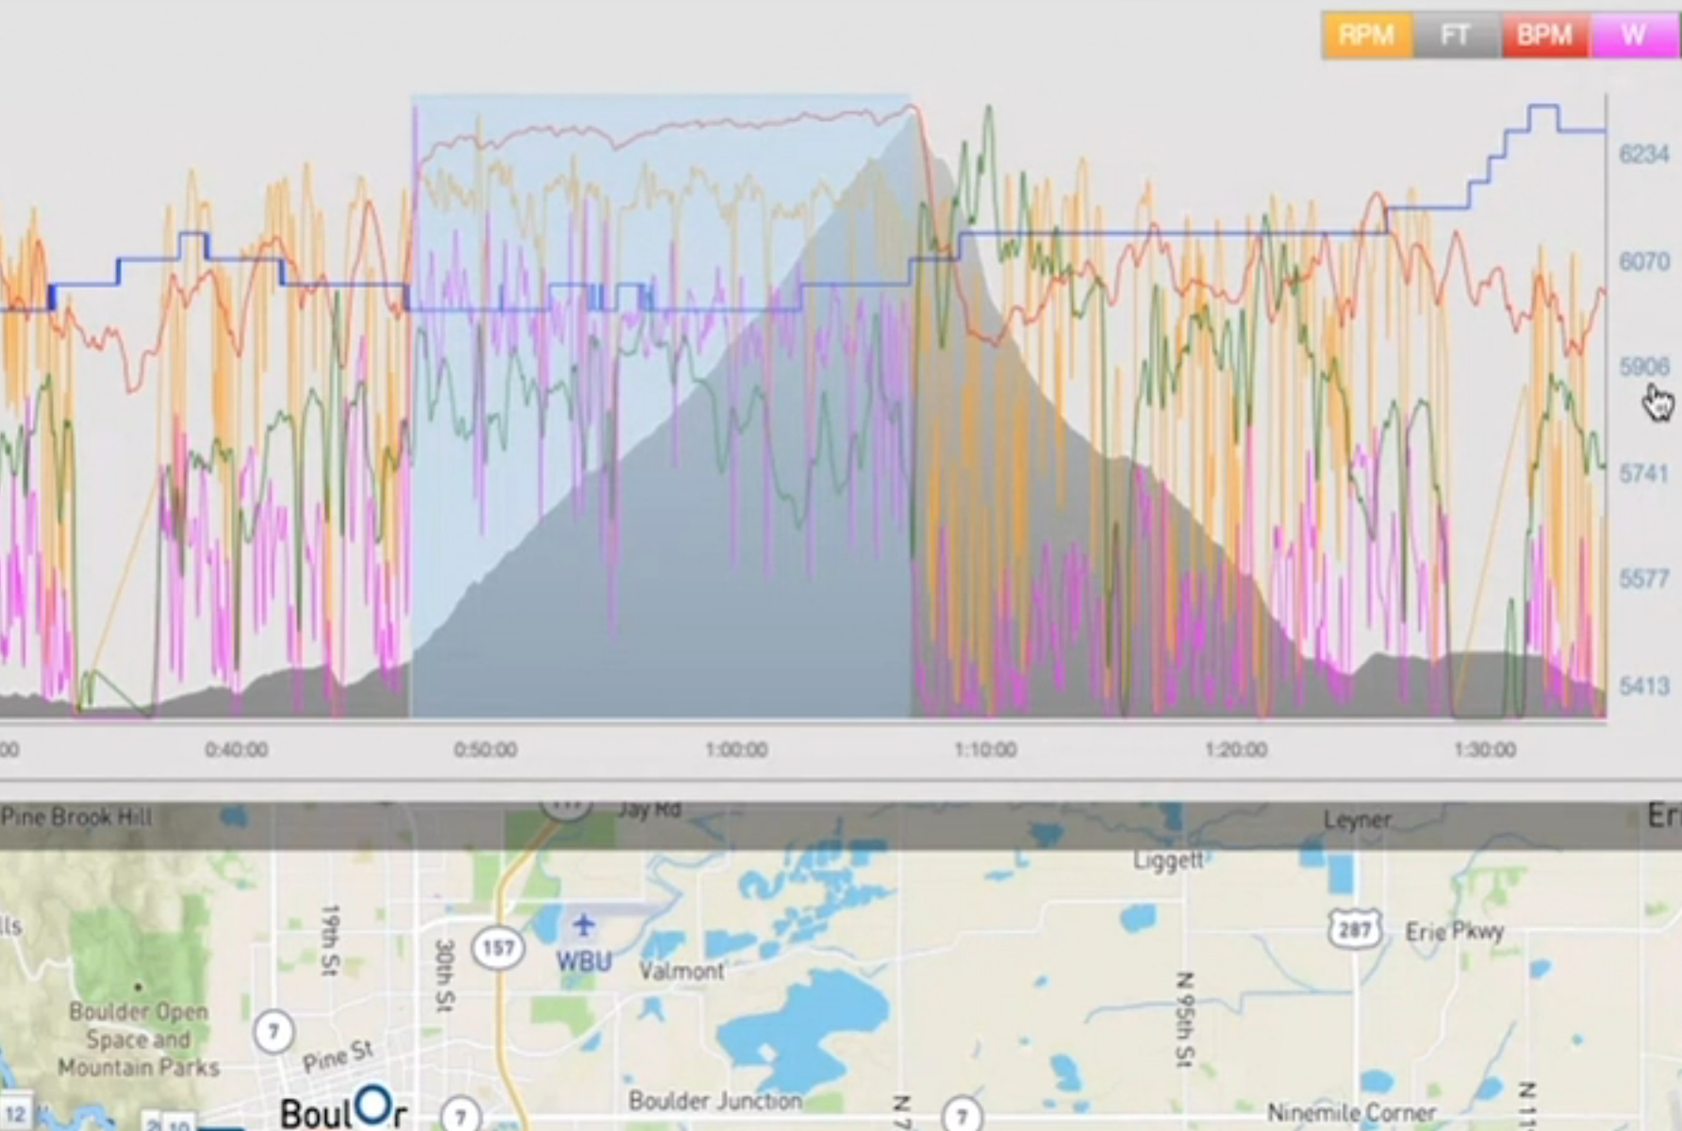The height and width of the screenshot is (1131, 1682).
Task: Disable the BPM heart rate series
Action: (1545, 36)
